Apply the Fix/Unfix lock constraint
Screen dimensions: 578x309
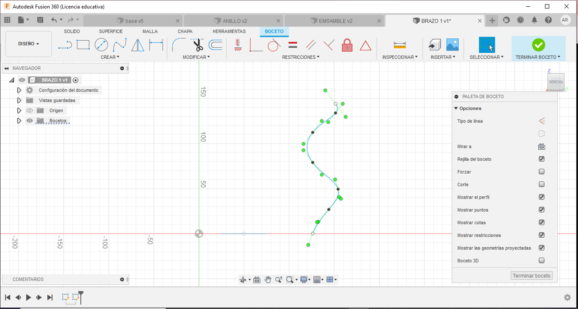pos(347,45)
